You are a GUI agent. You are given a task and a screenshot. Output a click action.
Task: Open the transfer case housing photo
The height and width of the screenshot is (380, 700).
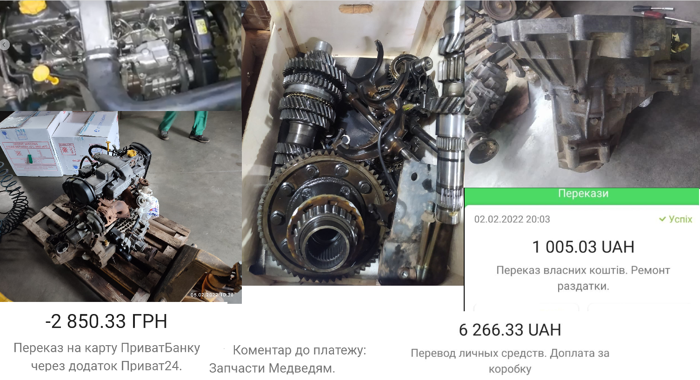(582, 94)
